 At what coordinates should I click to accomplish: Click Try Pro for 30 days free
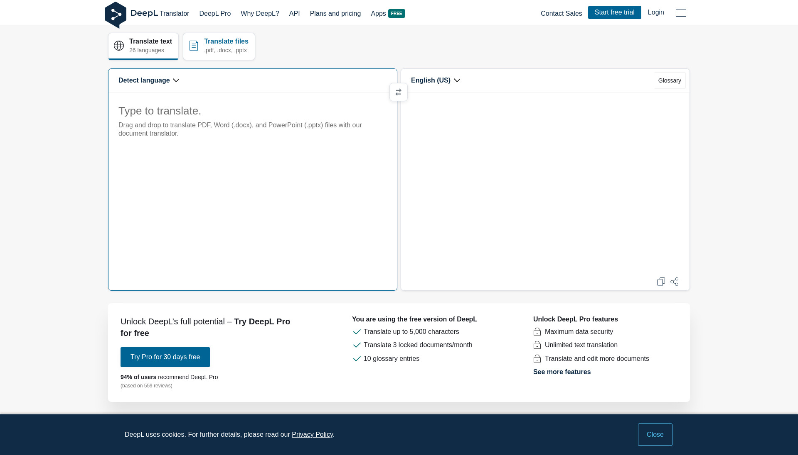pyautogui.click(x=165, y=357)
